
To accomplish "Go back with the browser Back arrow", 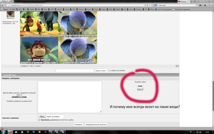I will pos(2,5).
